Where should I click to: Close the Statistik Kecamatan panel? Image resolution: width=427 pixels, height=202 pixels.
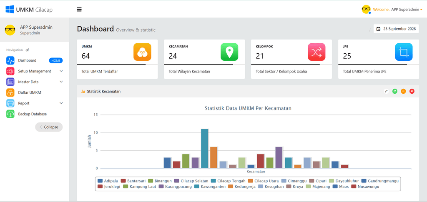pos(412,91)
